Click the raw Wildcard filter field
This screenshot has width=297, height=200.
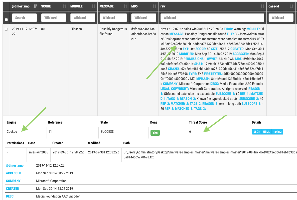212,18
